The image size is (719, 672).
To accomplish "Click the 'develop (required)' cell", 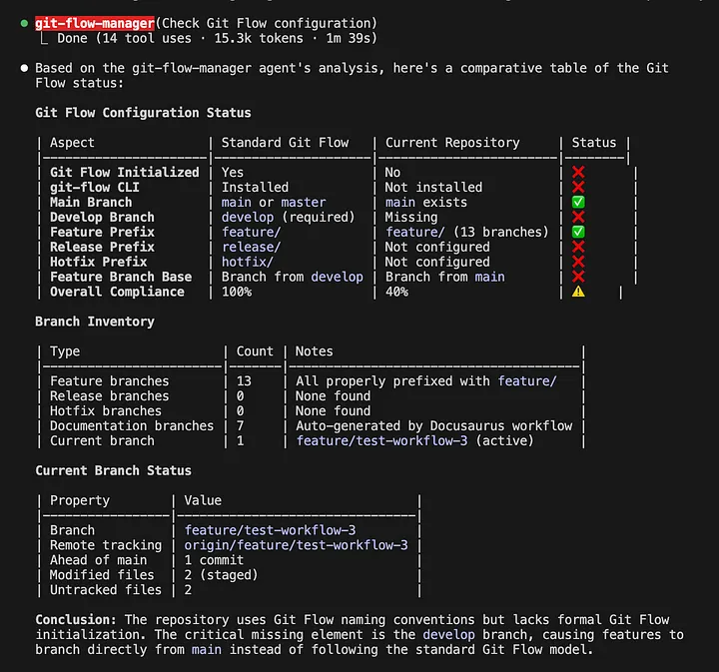I will [289, 217].
